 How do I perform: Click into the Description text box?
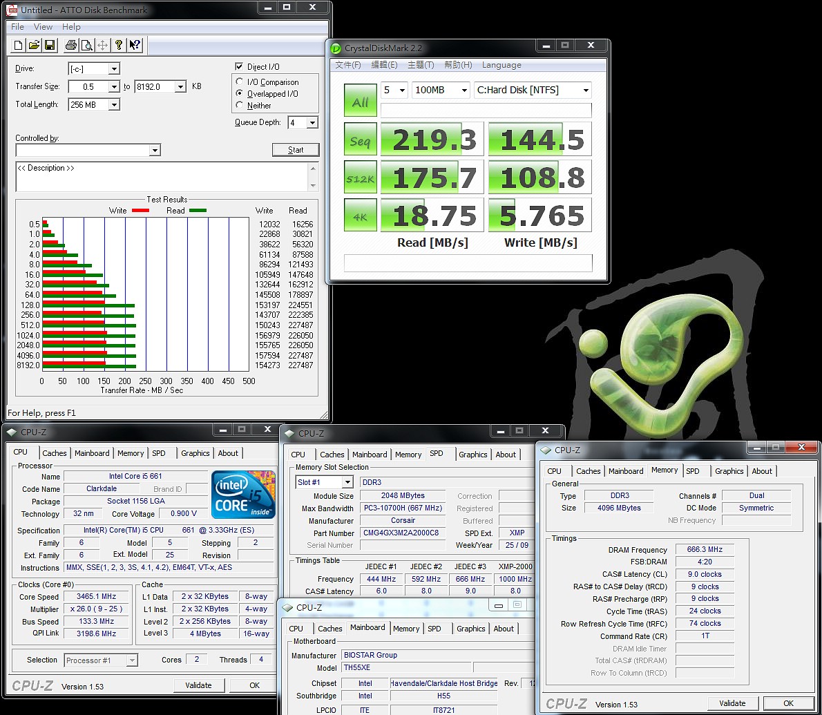click(x=162, y=177)
